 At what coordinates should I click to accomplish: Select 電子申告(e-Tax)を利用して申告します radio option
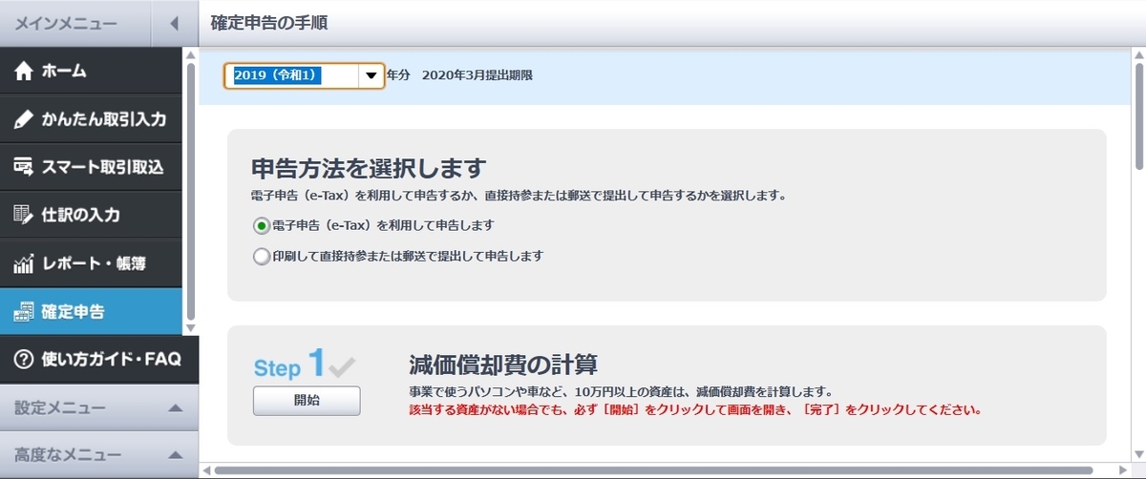(261, 225)
